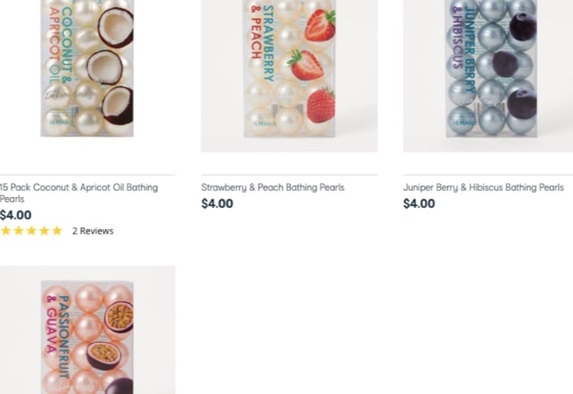Click the $4.00 price under Juniper Berry
This screenshot has width=573, height=394.
[419, 204]
